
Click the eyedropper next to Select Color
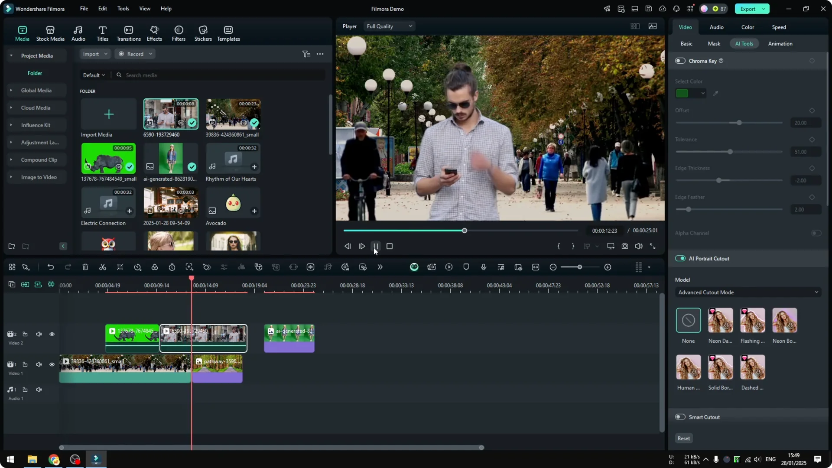pyautogui.click(x=715, y=93)
